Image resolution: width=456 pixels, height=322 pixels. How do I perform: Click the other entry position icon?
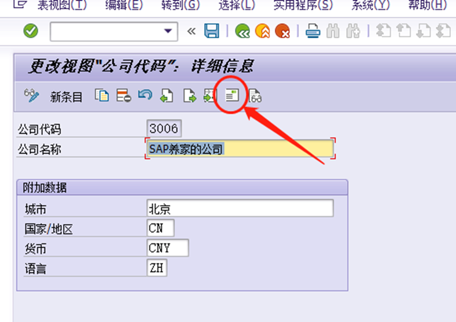210,96
